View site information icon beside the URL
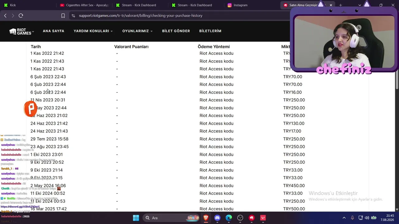Viewport: 399px width, 224px height. 73,16
